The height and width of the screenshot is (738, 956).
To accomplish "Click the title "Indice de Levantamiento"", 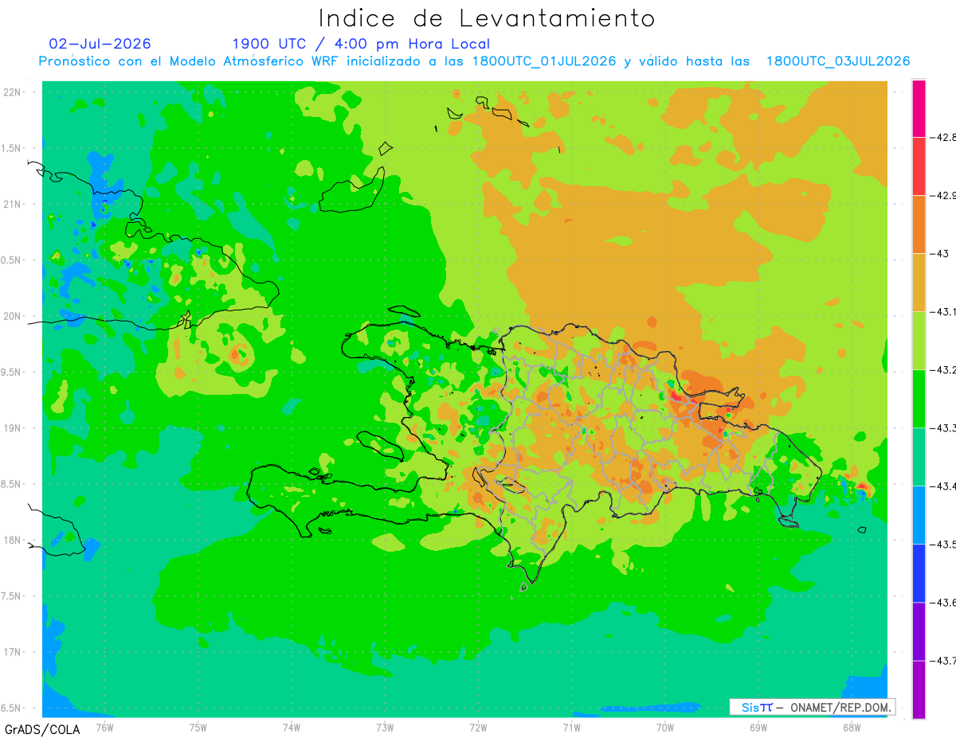I will (x=487, y=18).
